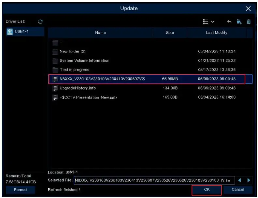Open the New folder (2) directory
Image resolution: width=258 pixels, height=198 pixels.
[x=72, y=51]
